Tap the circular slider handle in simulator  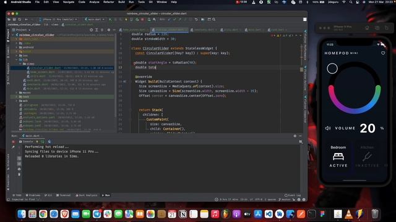[x=332, y=68]
